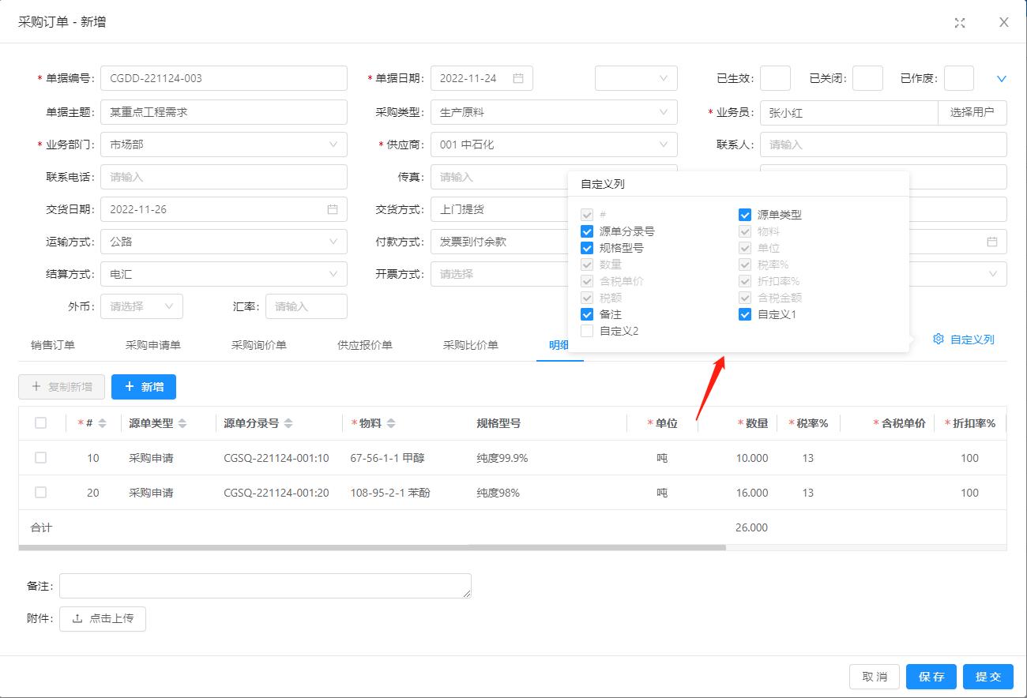Image resolution: width=1027 pixels, height=698 pixels.
Task: Switch to the 采购申请单 tab
Action: (x=152, y=345)
